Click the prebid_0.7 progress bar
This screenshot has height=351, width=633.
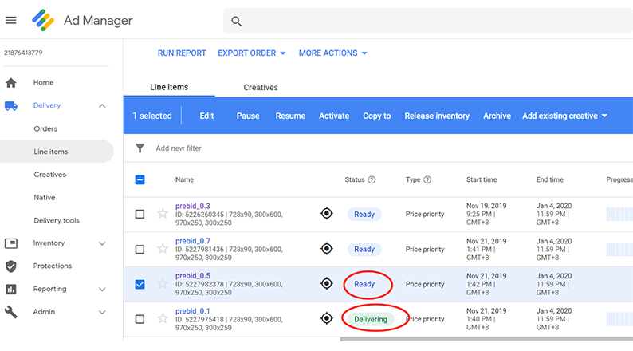tap(619, 249)
